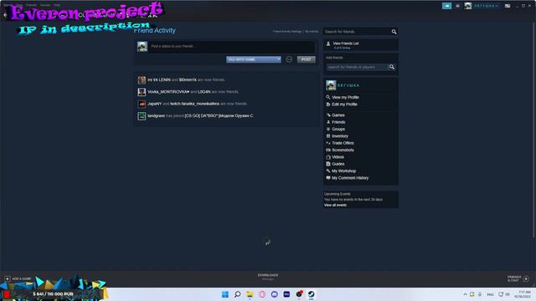This screenshot has height=301, width=536.
Task: Open Edit my Profile
Action: pyautogui.click(x=344, y=105)
